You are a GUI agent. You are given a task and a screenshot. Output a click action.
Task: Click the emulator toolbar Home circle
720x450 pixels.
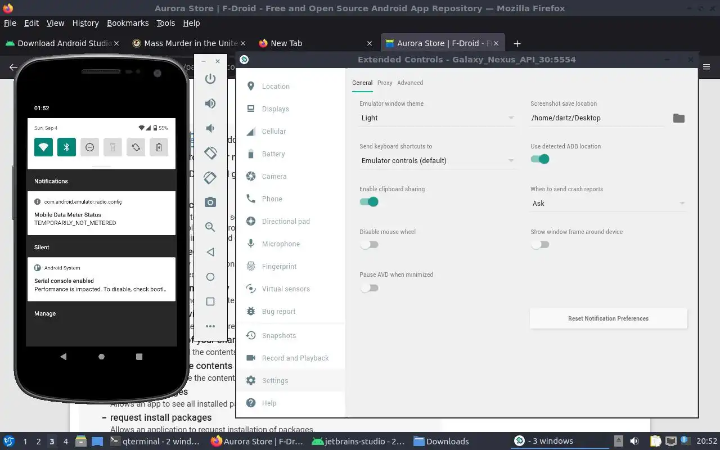[210, 277]
